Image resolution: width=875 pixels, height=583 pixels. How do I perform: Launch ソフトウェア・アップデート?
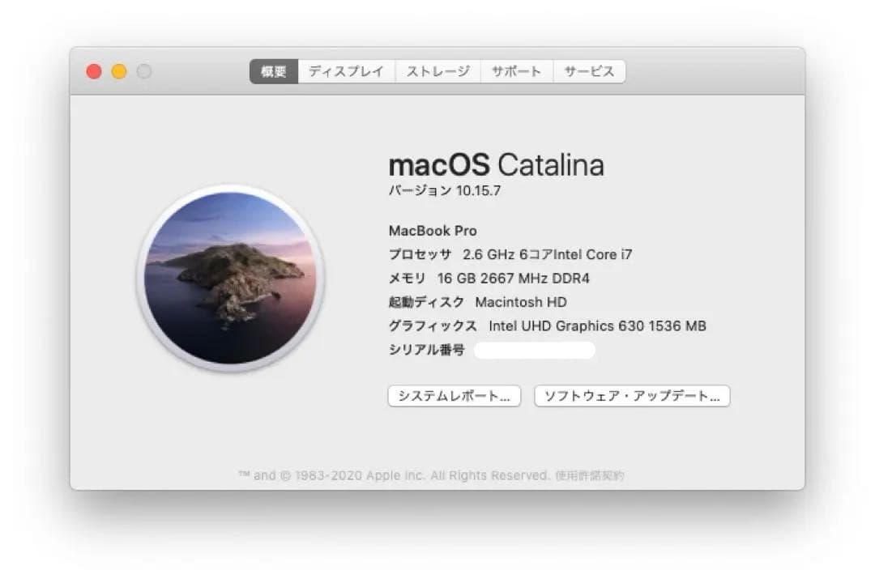pos(630,396)
